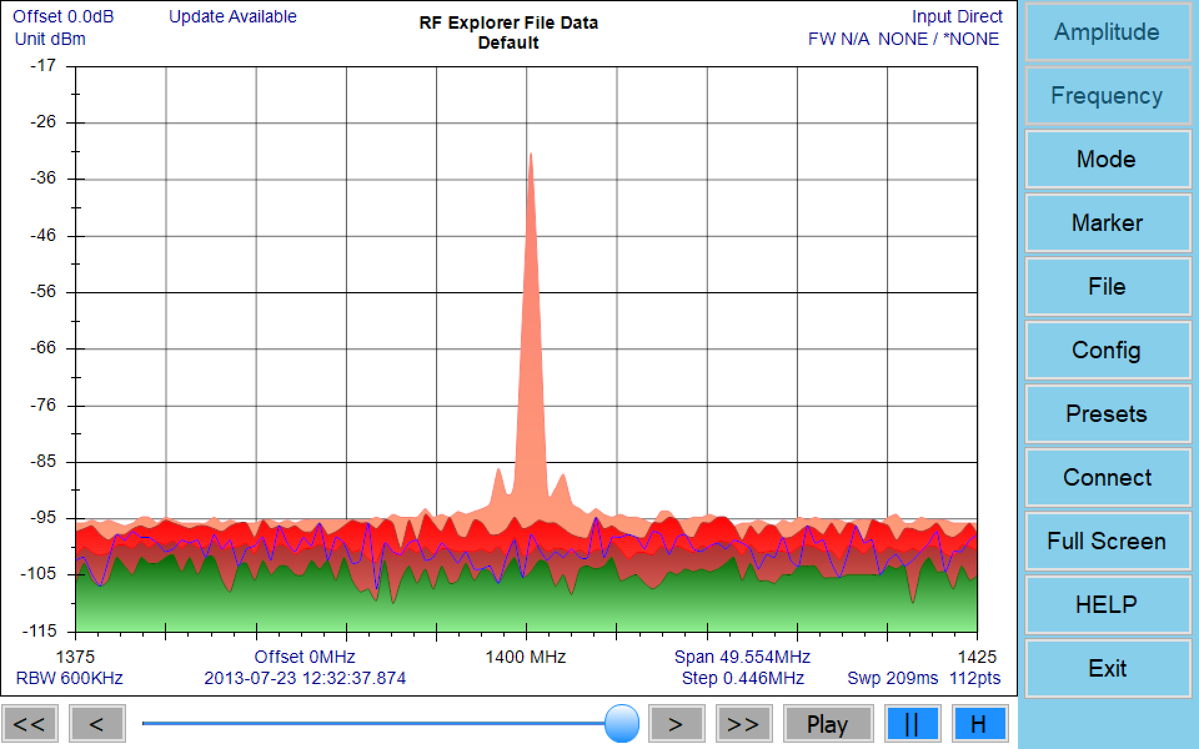Click the 112pts readout
Screen dimensions: 1199x749
[x=975, y=678]
